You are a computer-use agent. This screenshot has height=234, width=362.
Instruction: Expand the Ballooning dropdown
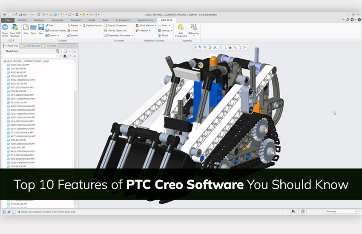[194, 36]
